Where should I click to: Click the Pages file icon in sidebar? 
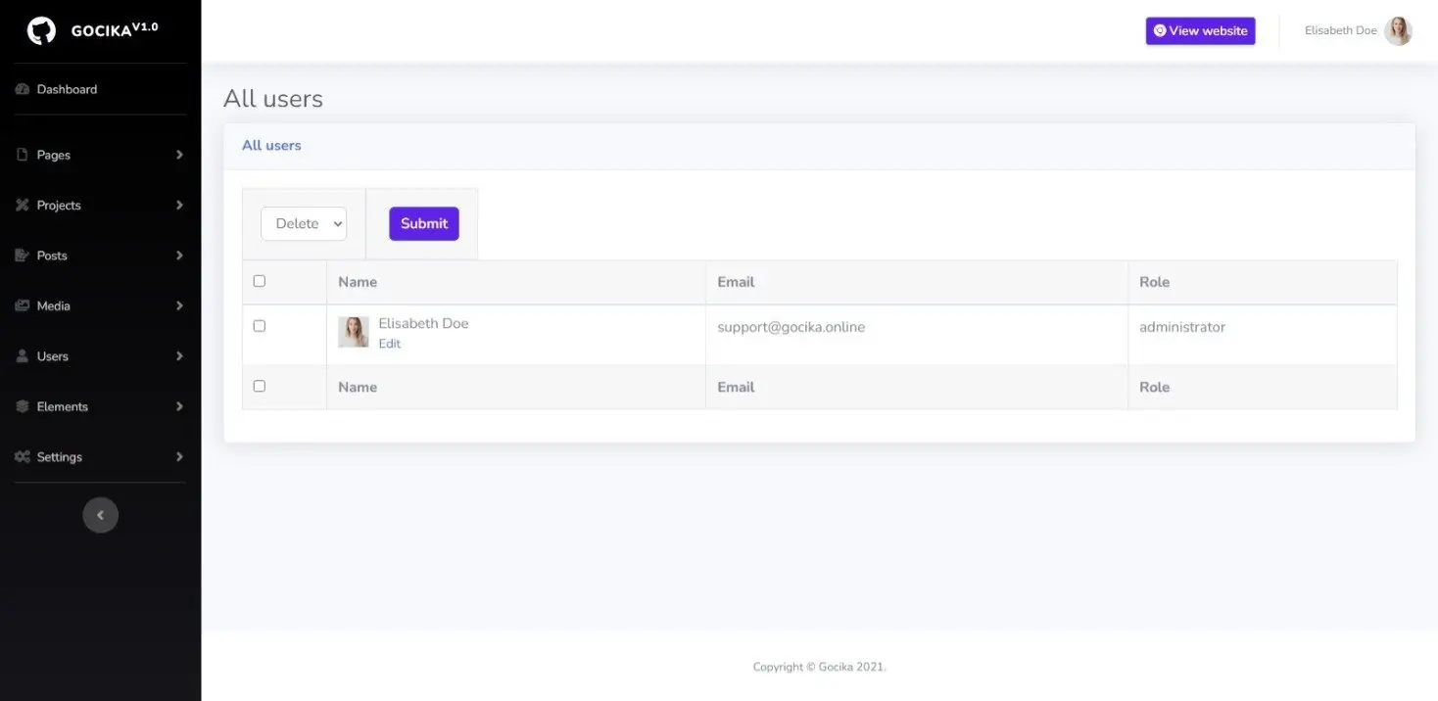[x=23, y=155]
